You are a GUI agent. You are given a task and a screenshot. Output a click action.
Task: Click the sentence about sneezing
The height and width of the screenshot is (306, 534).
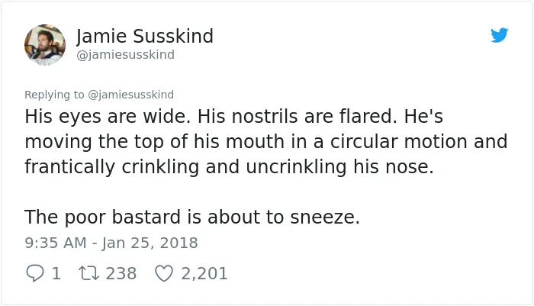[192, 217]
